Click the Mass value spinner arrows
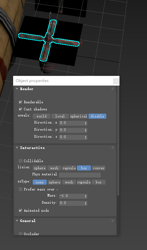 coord(86,196)
